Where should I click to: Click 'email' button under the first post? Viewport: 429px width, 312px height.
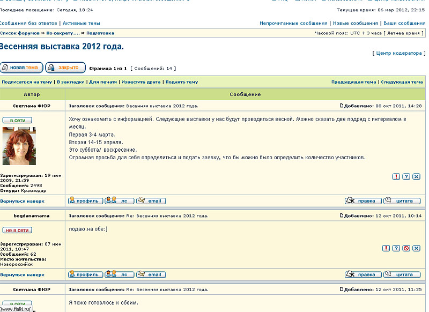click(x=151, y=201)
